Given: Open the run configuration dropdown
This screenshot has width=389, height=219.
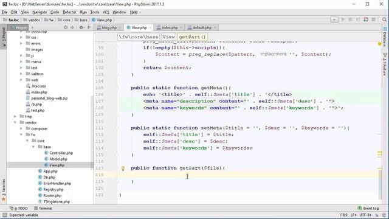Looking at the screenshot, I should tap(334, 19).
